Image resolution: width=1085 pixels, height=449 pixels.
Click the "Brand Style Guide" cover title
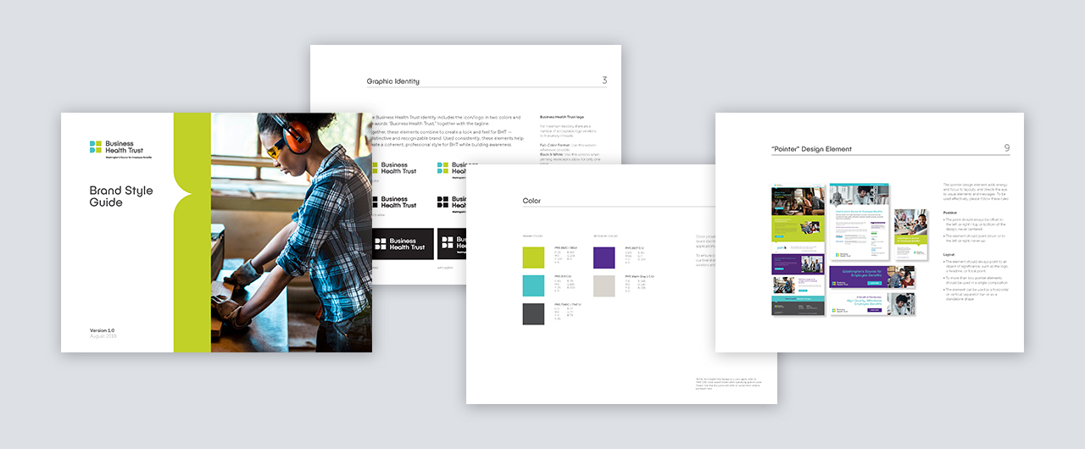coord(121,197)
